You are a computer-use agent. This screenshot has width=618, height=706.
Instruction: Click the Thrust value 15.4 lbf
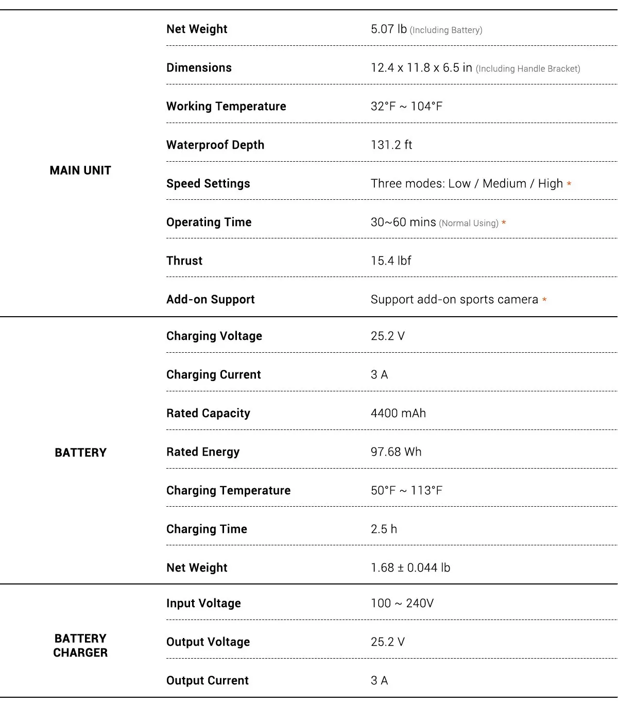391,261
